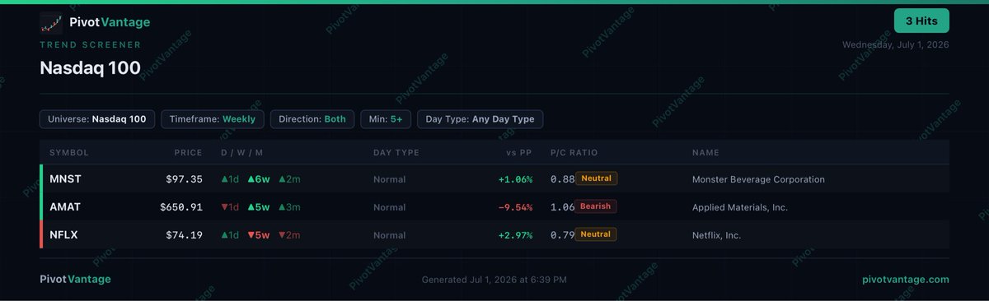Click the footer PivotVantage logo text
This screenshot has width=989, height=301.
click(75, 279)
